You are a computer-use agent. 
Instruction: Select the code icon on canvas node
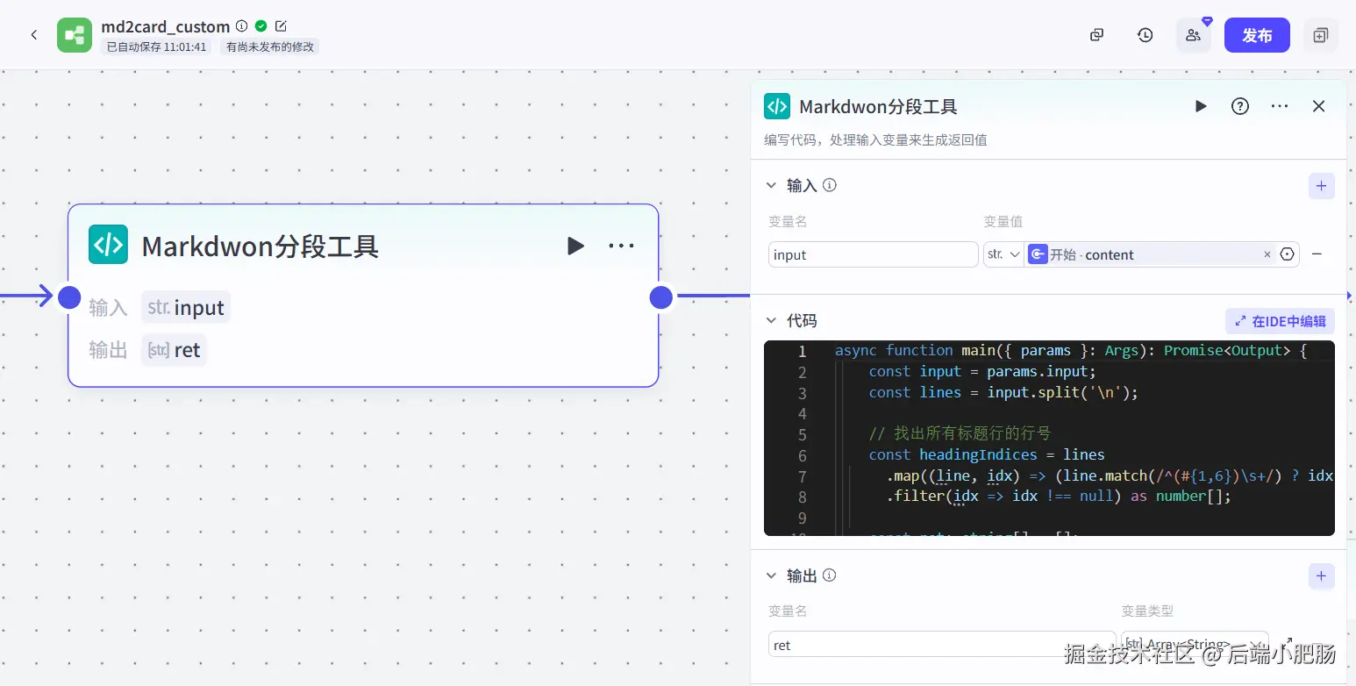point(108,244)
